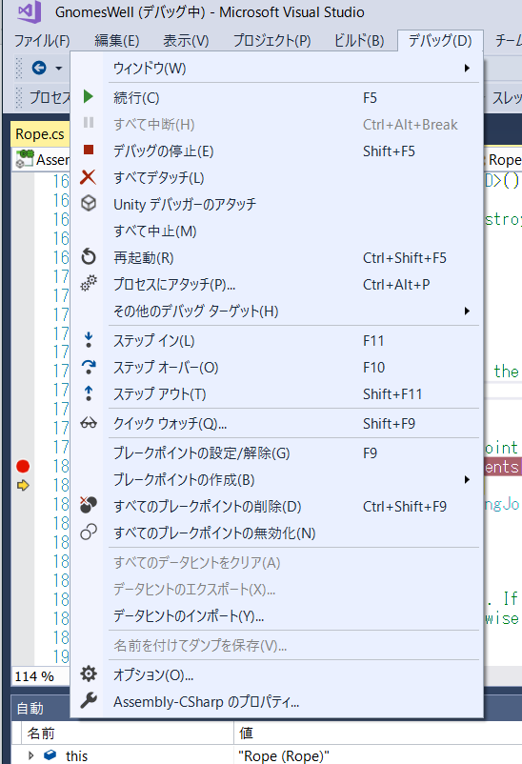
Task: Click the Quick Watch glasses icon
Action: point(89,423)
